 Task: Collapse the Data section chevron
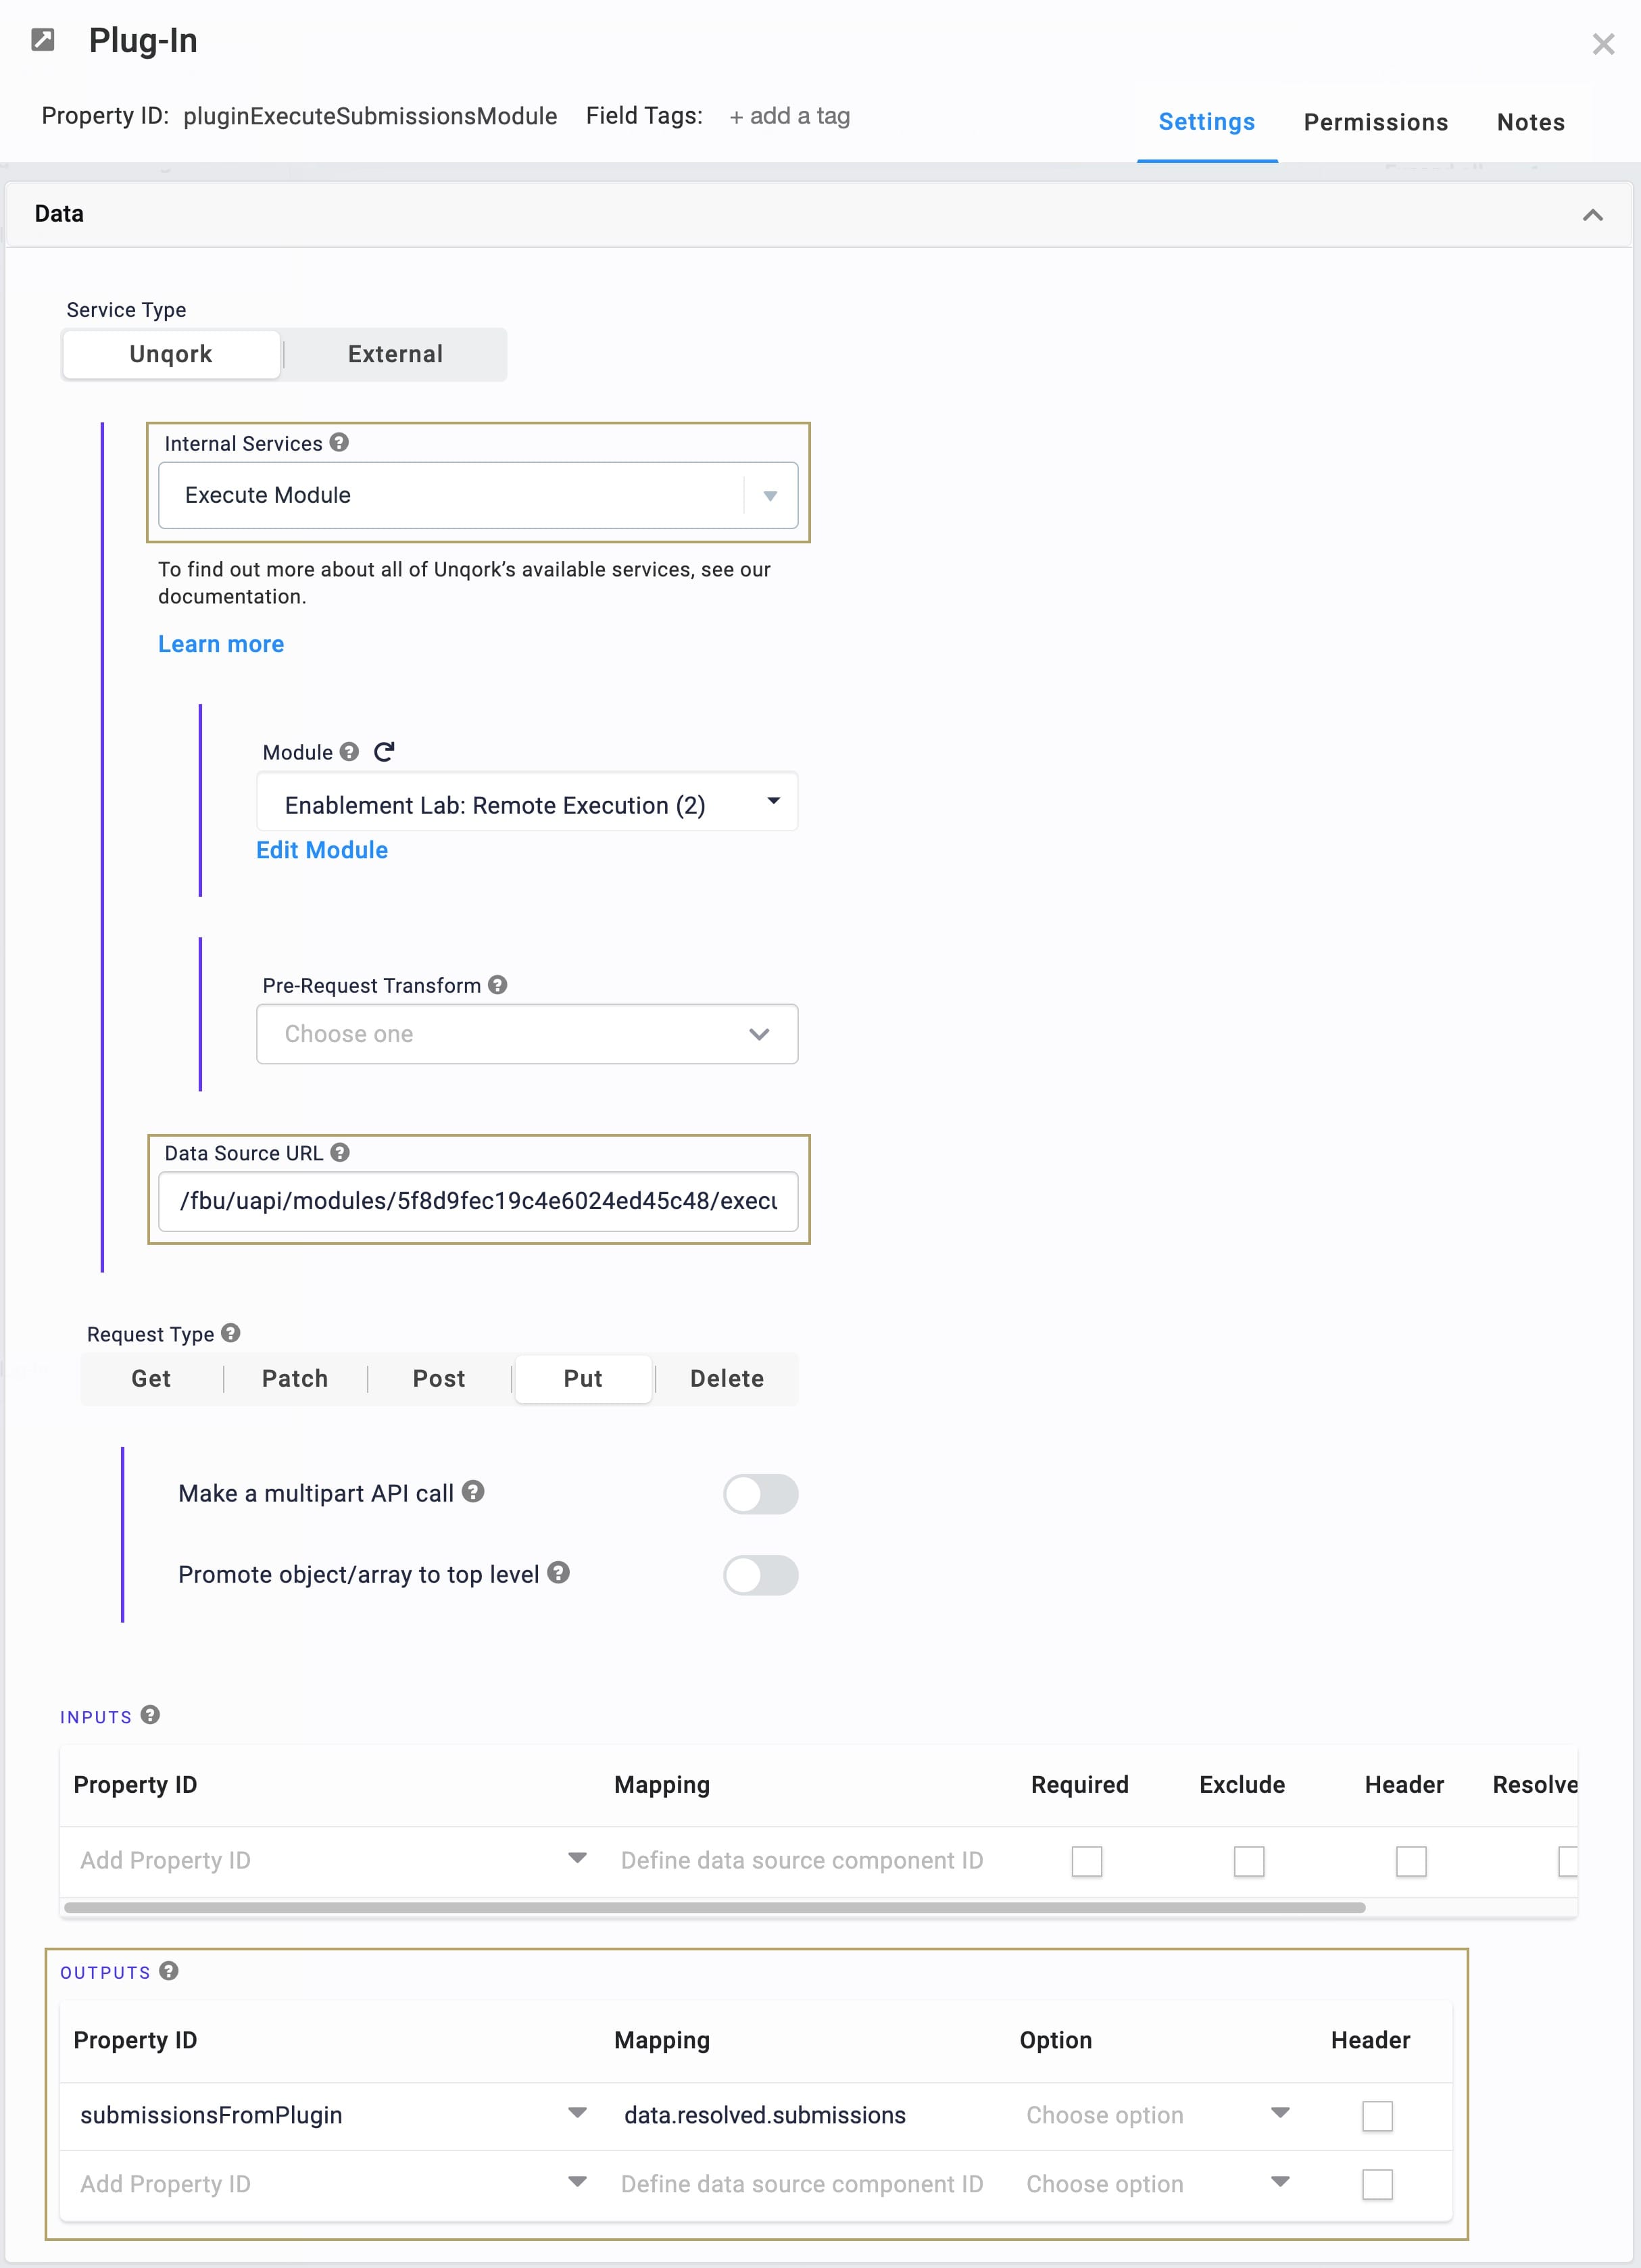click(1592, 215)
